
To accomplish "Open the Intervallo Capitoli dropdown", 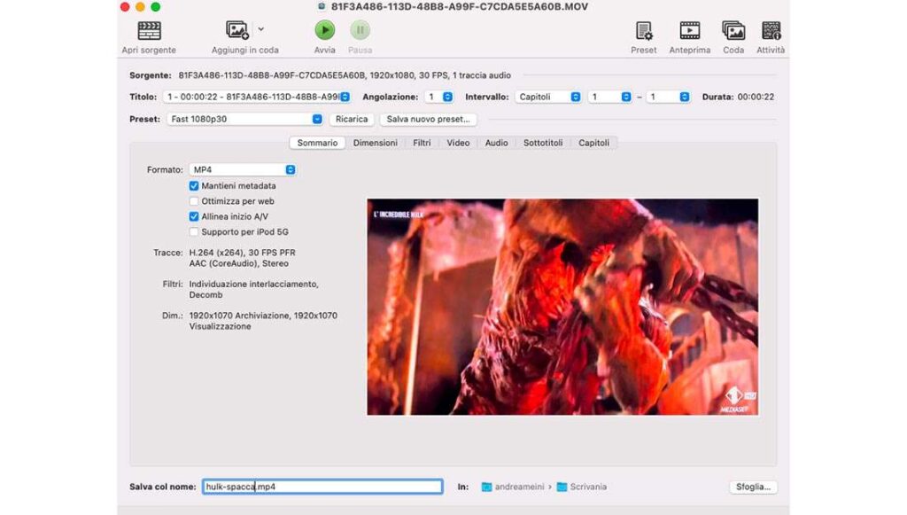I will click(547, 97).
